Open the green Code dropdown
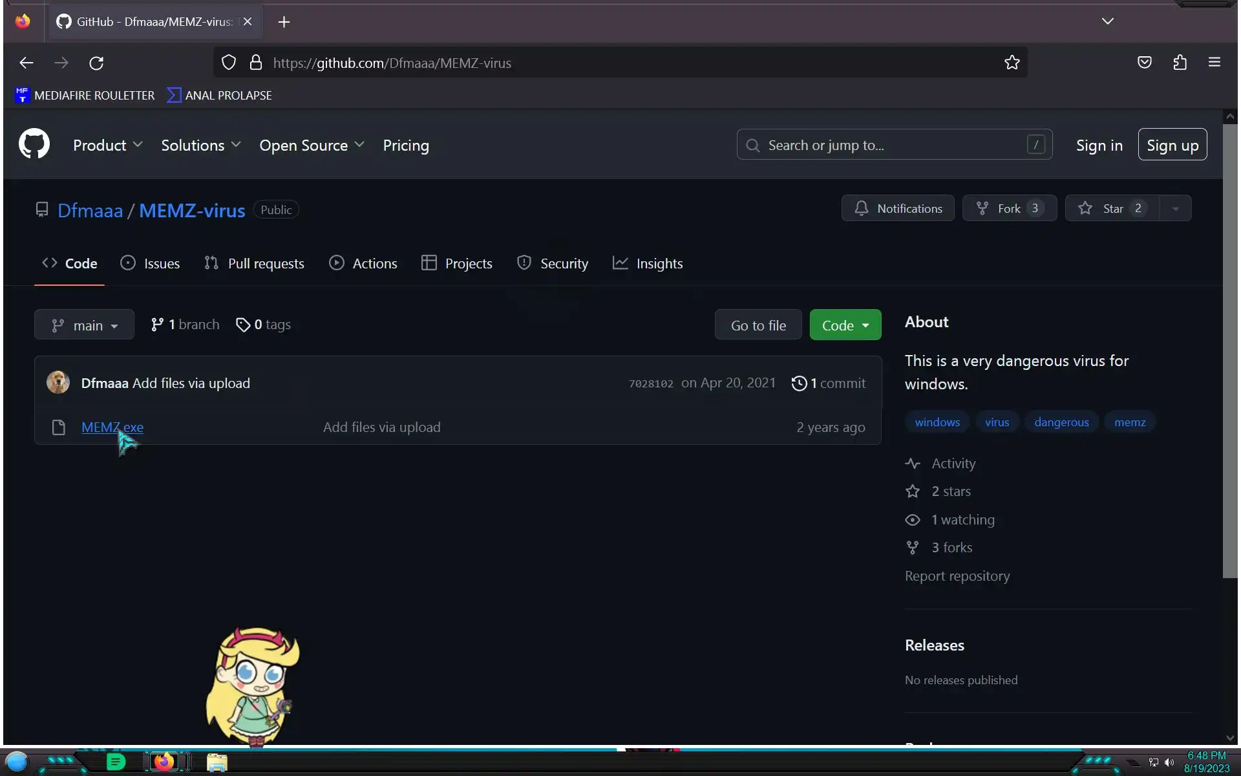Viewport: 1241px width, 776px height. coord(845,325)
